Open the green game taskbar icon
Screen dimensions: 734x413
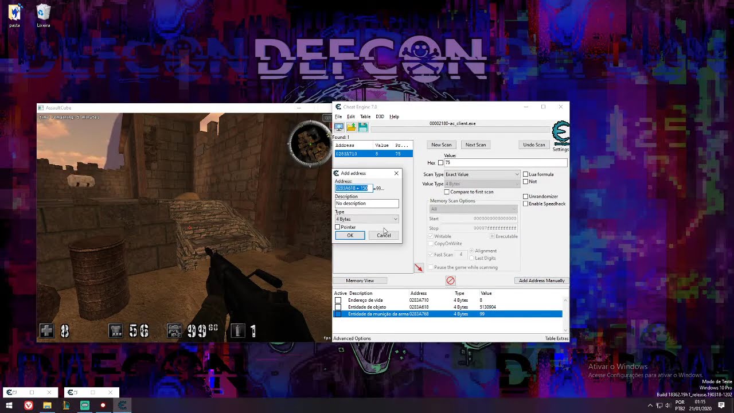point(85,406)
